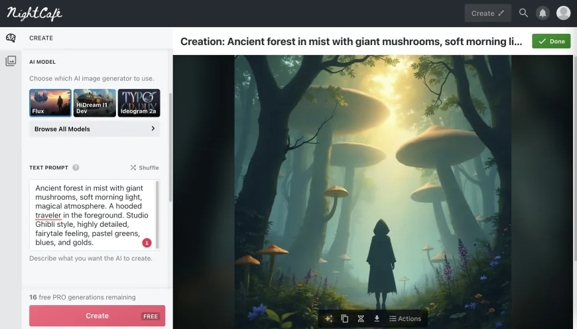Click the enhance sparkle icon on image
Viewport: 577px width, 329px height.
point(328,318)
